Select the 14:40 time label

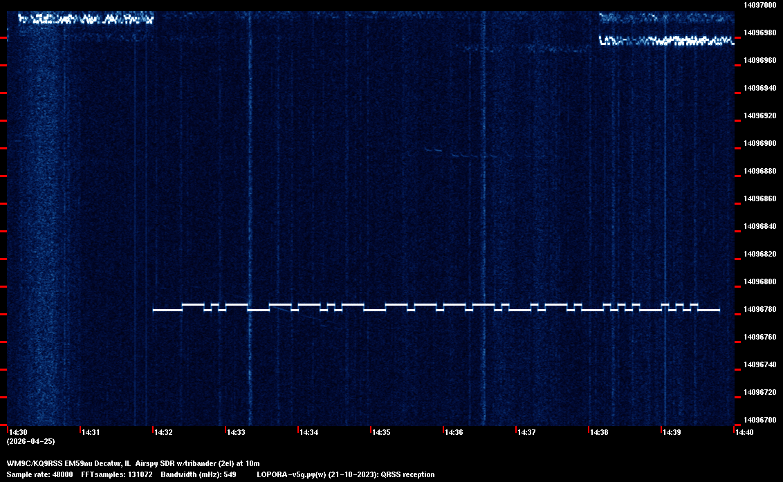pos(744,433)
